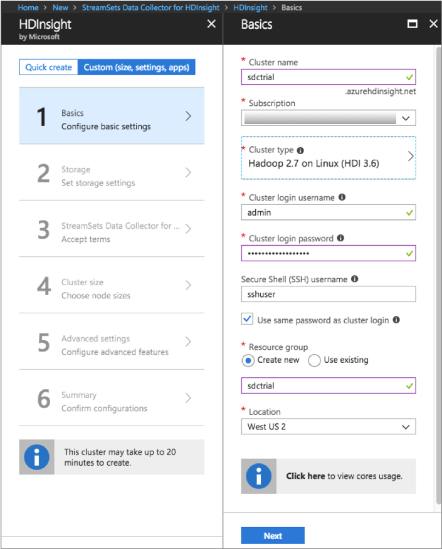Click the Cluster type info icon
The image size is (442, 549).
[300, 150]
